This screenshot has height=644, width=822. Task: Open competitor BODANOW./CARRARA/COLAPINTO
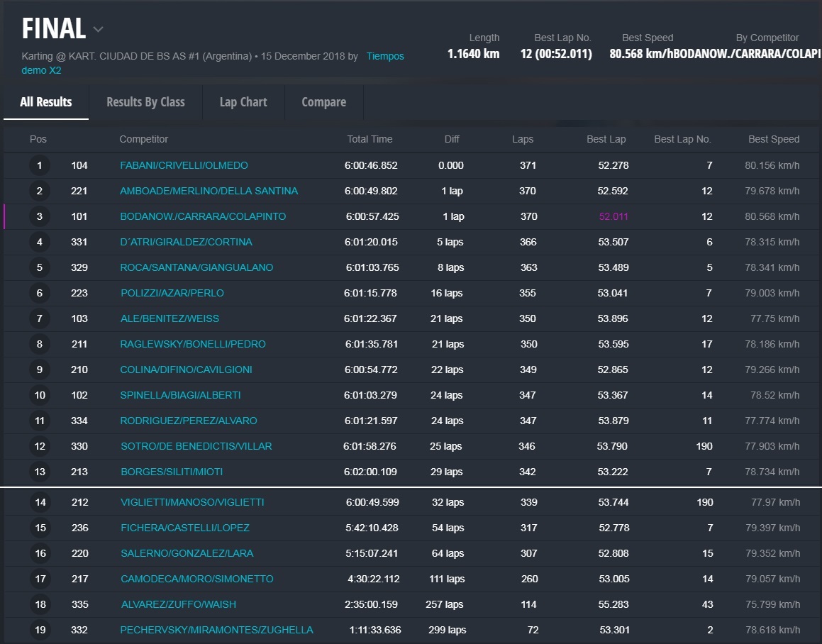pos(203,217)
